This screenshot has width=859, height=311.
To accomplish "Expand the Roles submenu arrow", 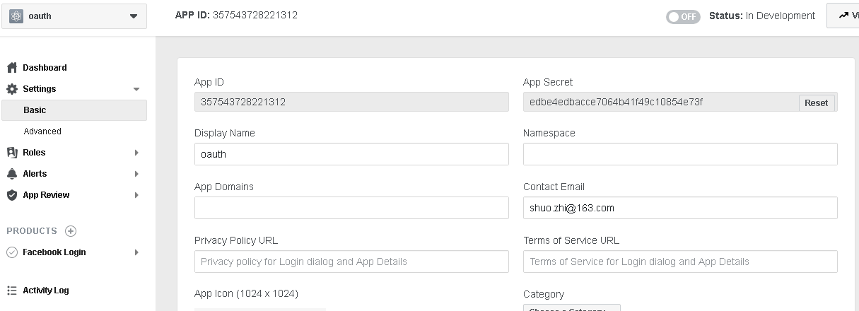I will (x=136, y=153).
